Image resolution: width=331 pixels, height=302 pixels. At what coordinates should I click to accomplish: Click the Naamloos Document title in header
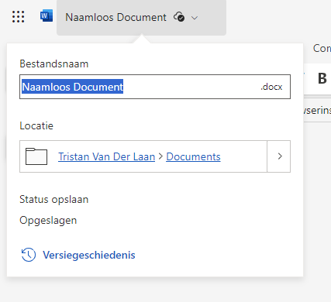[116, 17]
